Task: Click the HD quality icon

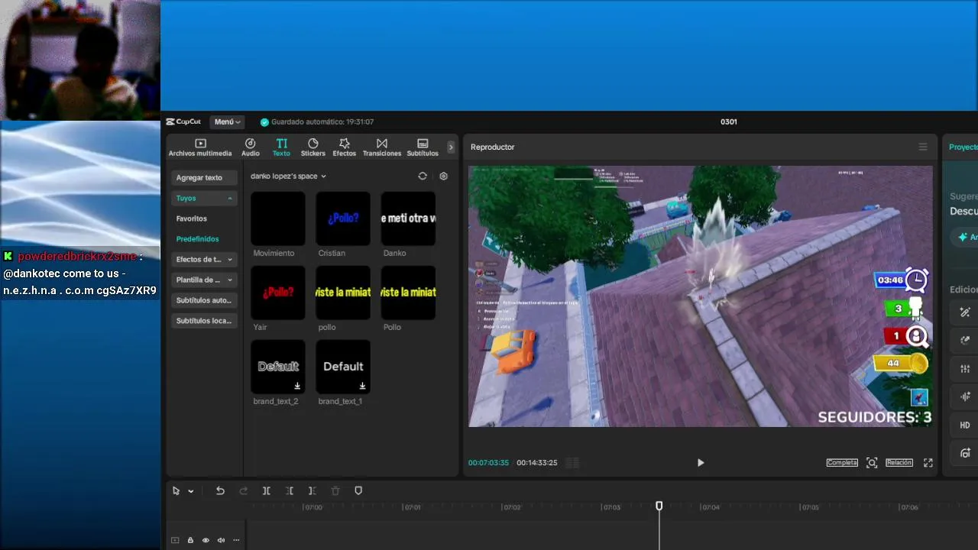Action: (x=965, y=425)
